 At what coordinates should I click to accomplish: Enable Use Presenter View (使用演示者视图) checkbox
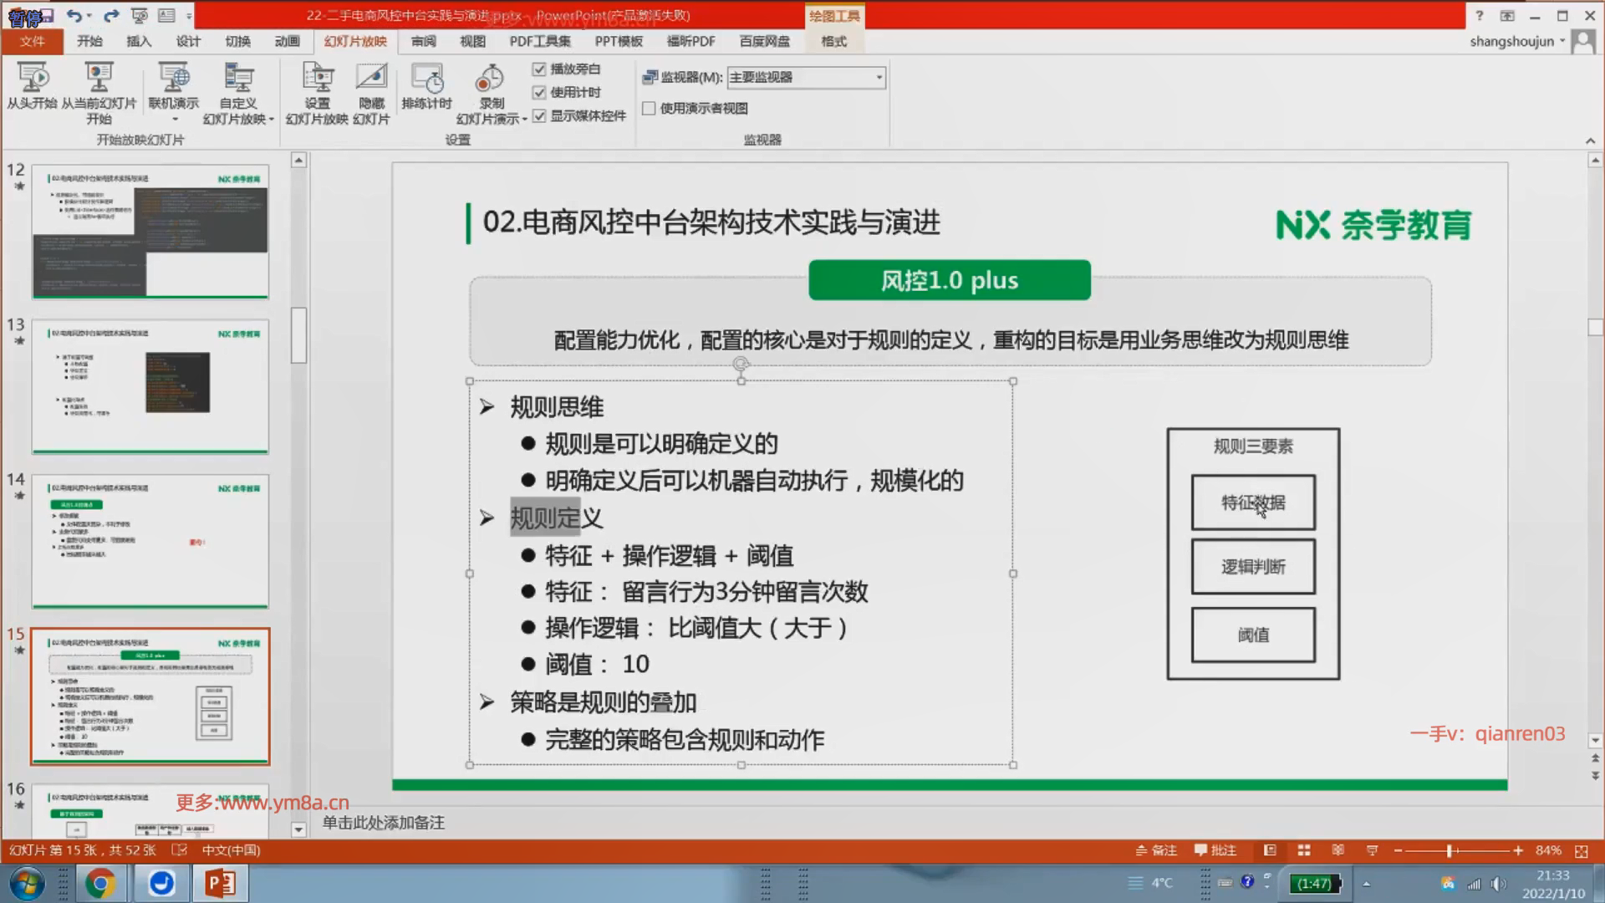pyautogui.click(x=649, y=109)
